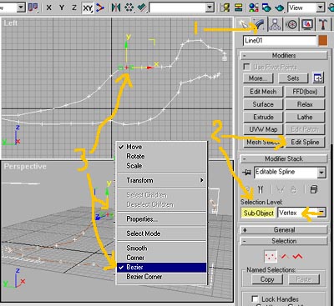Apply the Lathe modifier
Viewport: 334px width, 306px height.
pos(305,117)
